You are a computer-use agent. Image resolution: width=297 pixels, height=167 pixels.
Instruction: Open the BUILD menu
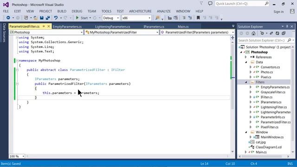(x=62, y=11)
